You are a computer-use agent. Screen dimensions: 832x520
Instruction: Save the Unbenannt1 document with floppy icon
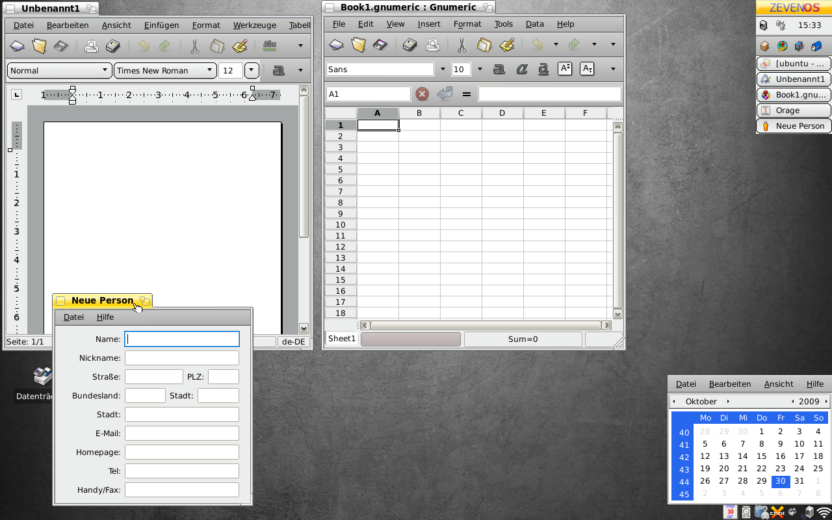[x=60, y=46]
